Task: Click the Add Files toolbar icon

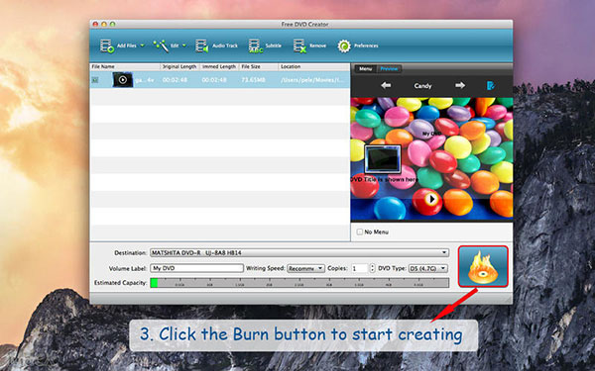Action: pyautogui.click(x=107, y=46)
